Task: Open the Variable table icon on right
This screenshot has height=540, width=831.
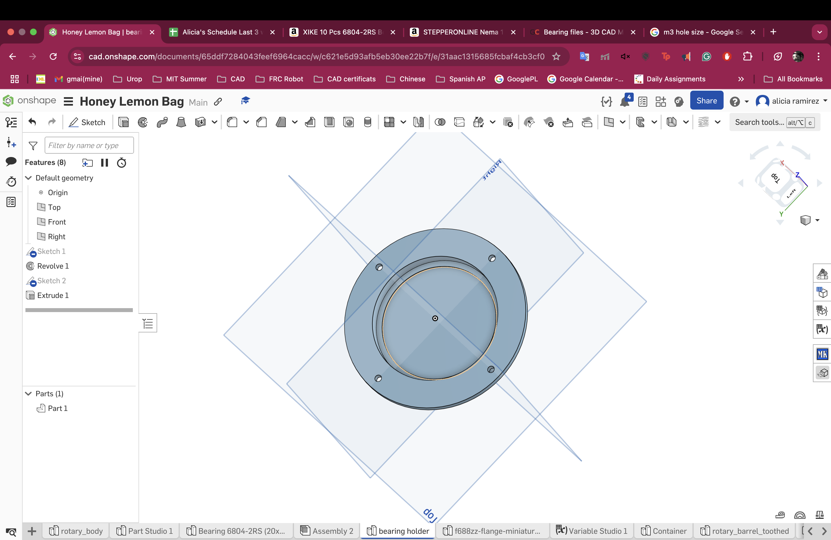Action: click(x=822, y=329)
